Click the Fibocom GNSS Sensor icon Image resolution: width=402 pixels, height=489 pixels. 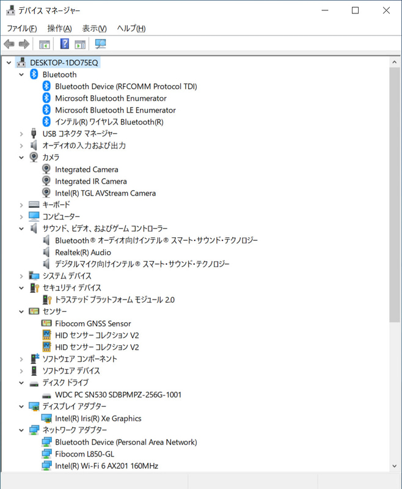(x=46, y=323)
